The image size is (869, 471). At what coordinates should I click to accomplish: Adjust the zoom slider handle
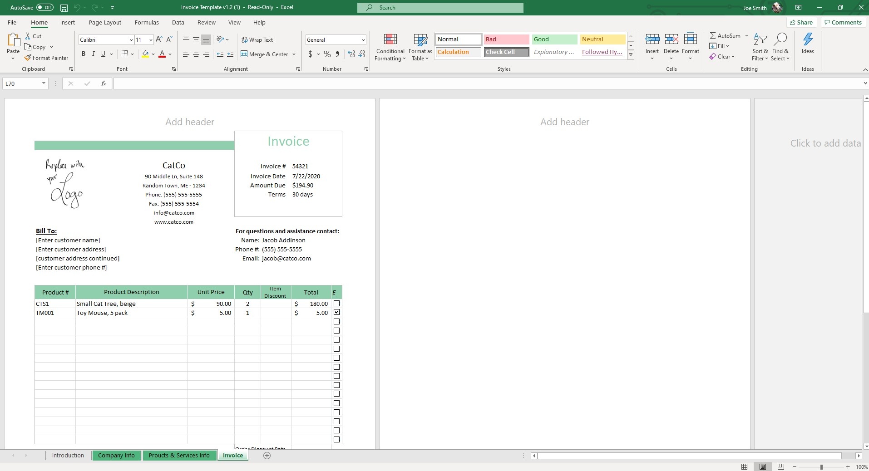[821, 467]
